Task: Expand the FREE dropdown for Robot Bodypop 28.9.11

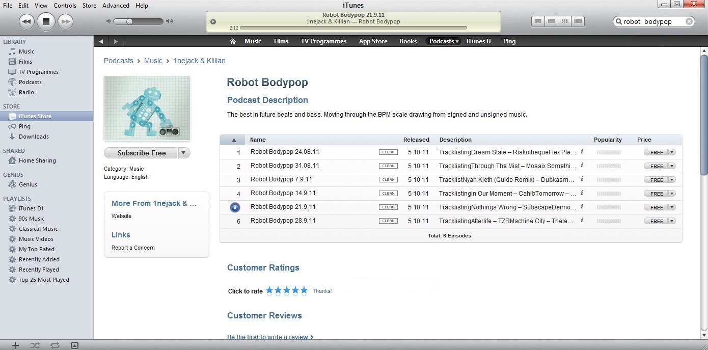Action: [x=672, y=221]
